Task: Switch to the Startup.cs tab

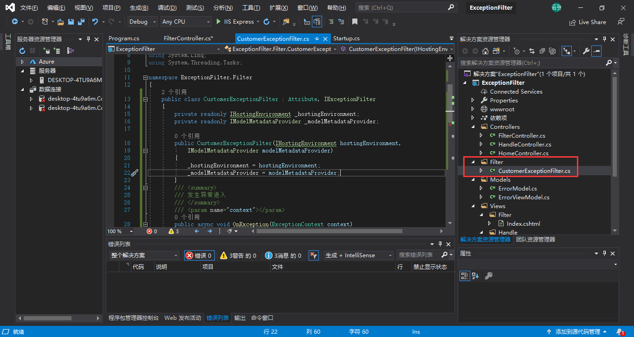Action: [346, 38]
